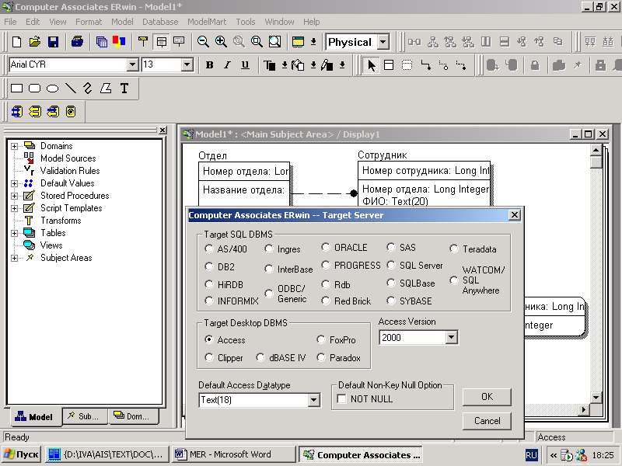Open the Access Version dropdown

[451, 338]
